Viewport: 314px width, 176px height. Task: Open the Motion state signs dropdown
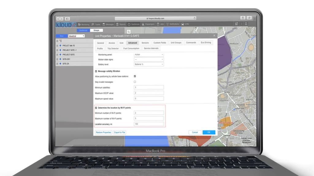pos(149,60)
